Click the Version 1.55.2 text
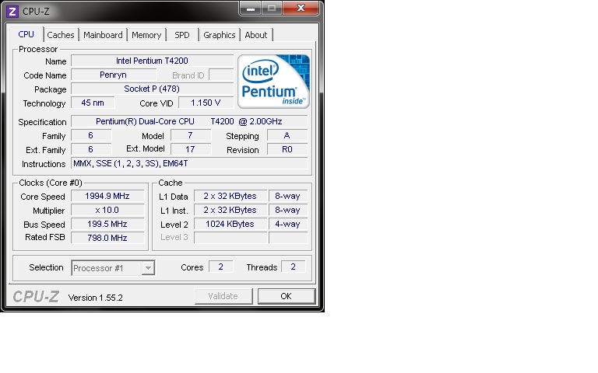The image size is (598, 373). click(x=95, y=298)
